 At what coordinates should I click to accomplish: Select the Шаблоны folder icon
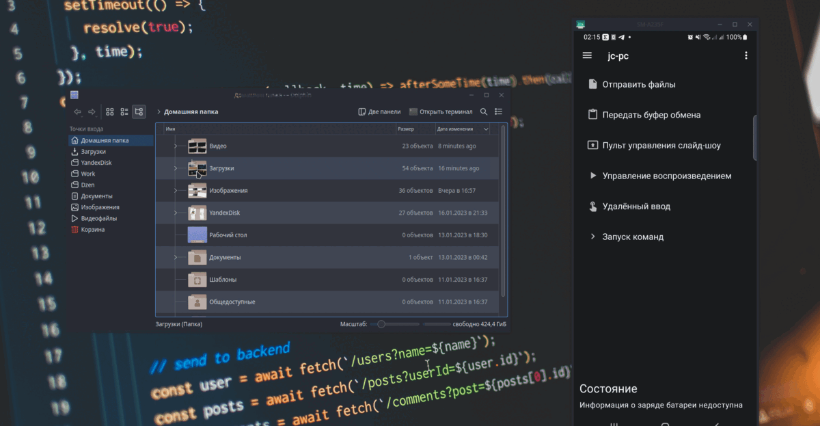tap(197, 280)
